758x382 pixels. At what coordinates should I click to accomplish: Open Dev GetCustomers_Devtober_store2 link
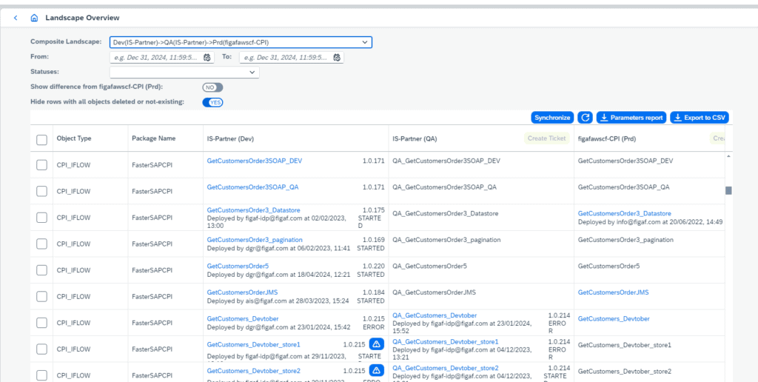[254, 371]
